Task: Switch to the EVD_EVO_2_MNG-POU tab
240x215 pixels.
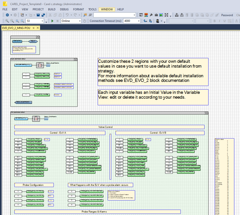Action: click(16, 28)
